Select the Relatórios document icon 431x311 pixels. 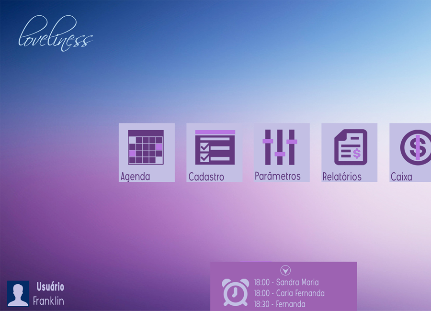click(350, 147)
